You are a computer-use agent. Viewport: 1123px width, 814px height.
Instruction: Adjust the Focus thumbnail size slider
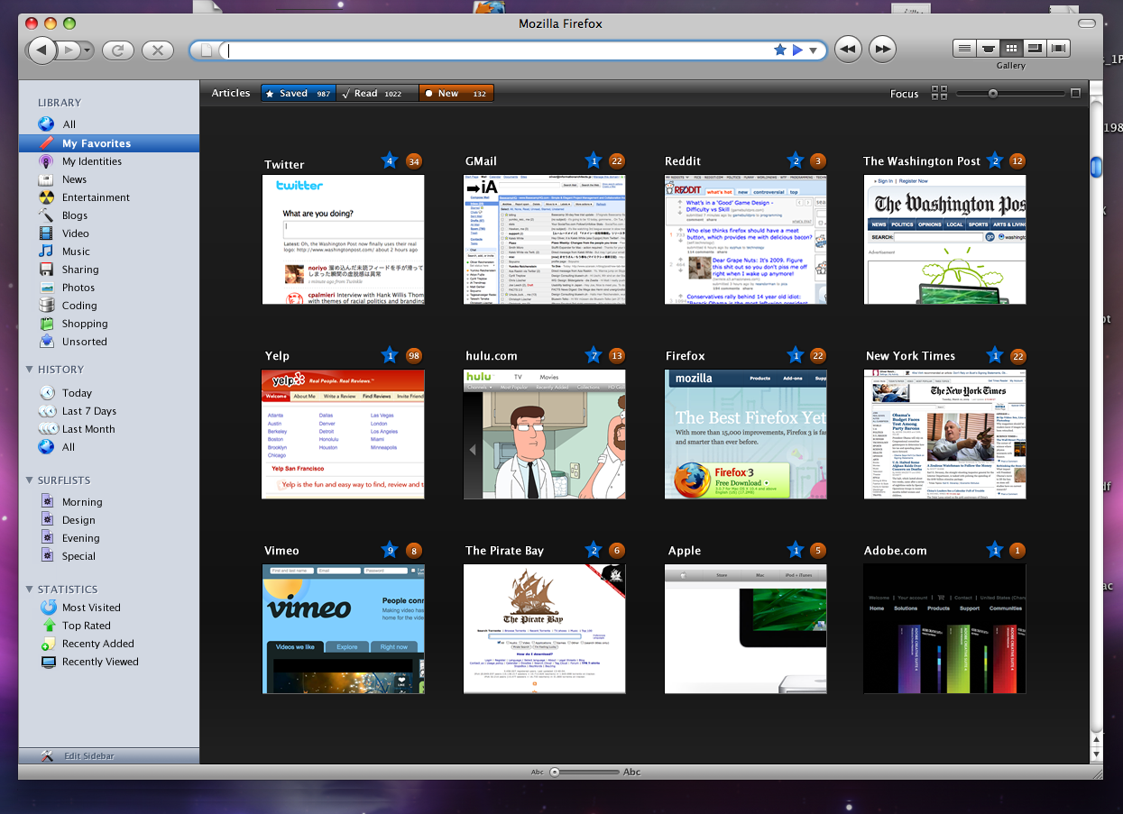(992, 93)
